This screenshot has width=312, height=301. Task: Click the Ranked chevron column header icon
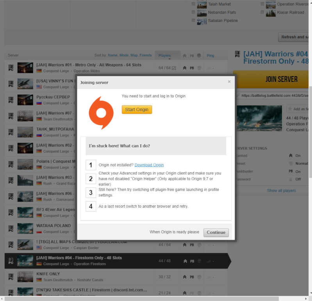185,55
